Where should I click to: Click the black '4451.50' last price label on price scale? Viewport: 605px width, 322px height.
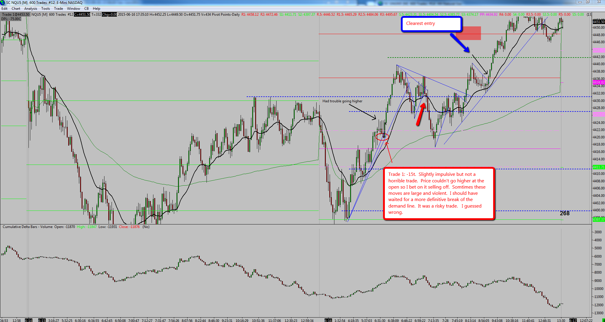click(x=598, y=22)
